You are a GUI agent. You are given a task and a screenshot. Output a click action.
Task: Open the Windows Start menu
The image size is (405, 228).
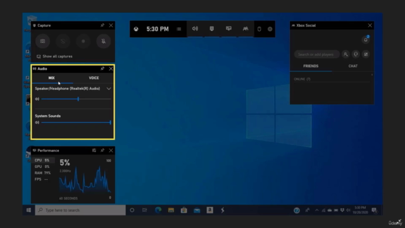coord(28,210)
